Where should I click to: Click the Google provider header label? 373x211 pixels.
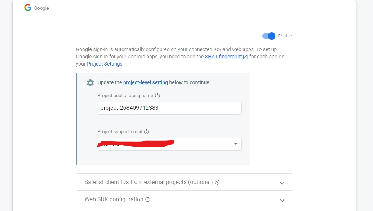(x=41, y=8)
